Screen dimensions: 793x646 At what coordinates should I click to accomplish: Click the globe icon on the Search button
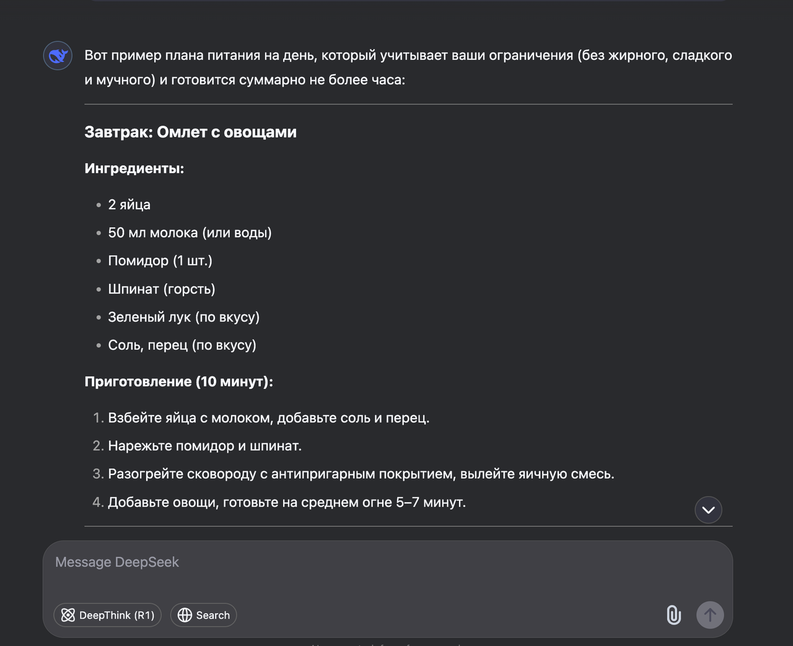point(185,615)
